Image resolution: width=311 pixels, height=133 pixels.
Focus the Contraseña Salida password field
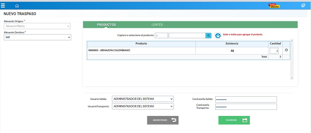pos(246,99)
